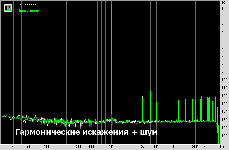
Task: Click the 20K frequency axis label
Action: (x=195, y=147)
